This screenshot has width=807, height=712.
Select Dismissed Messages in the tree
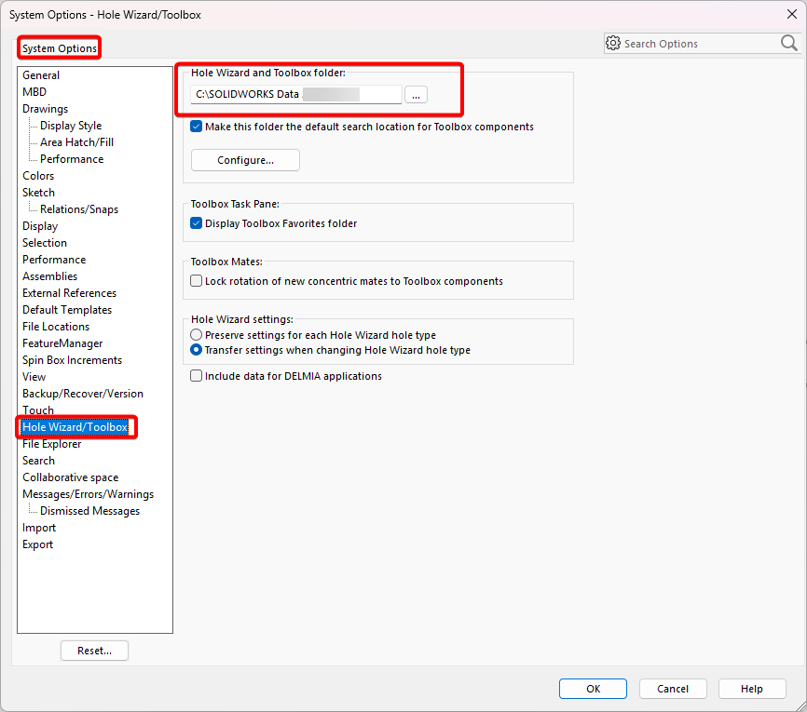coord(90,511)
